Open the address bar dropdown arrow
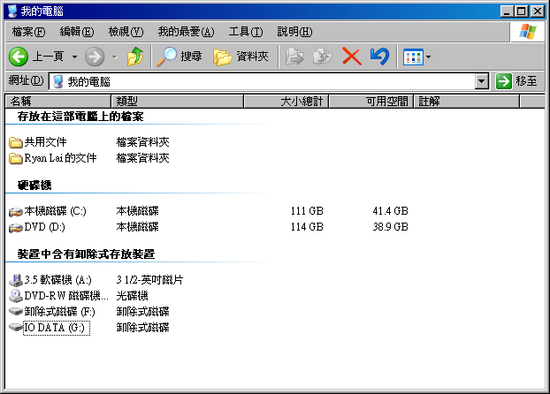 [x=482, y=81]
